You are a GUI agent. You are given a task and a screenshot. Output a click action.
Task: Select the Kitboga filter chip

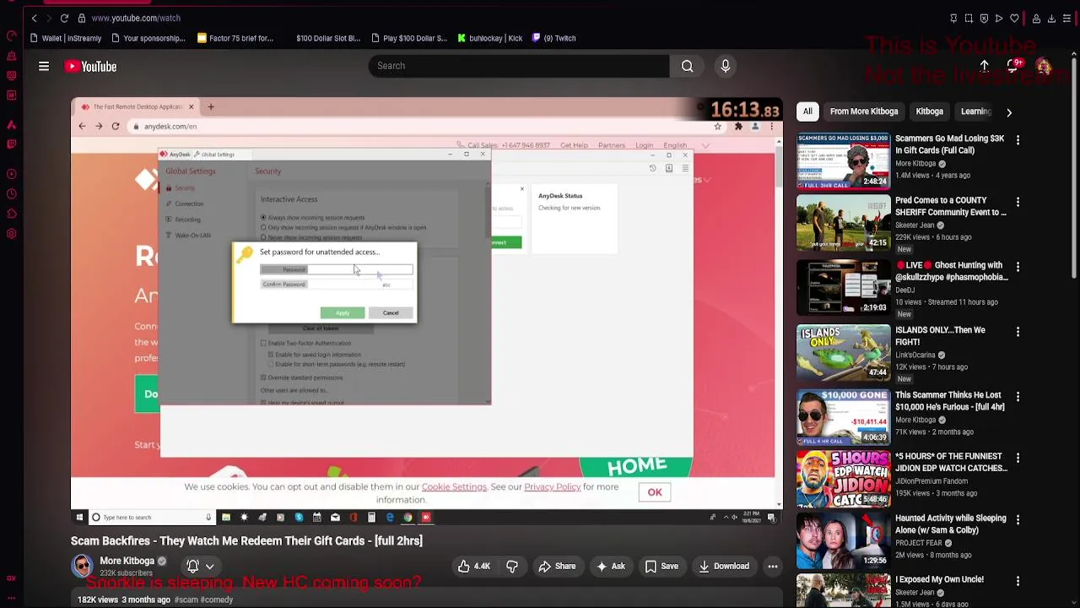pos(929,111)
